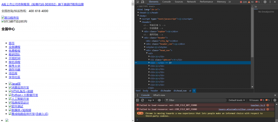The width and height of the screenshot is (278, 122).
Task: Show more DevTools tabs via the chevrons
Action: 230,2
